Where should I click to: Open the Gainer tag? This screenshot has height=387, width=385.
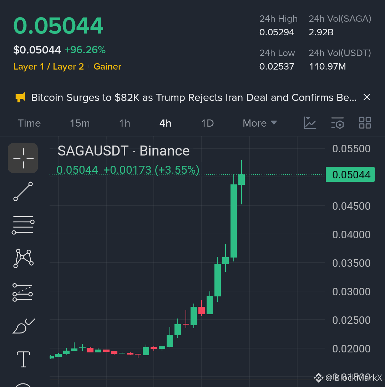tap(107, 67)
